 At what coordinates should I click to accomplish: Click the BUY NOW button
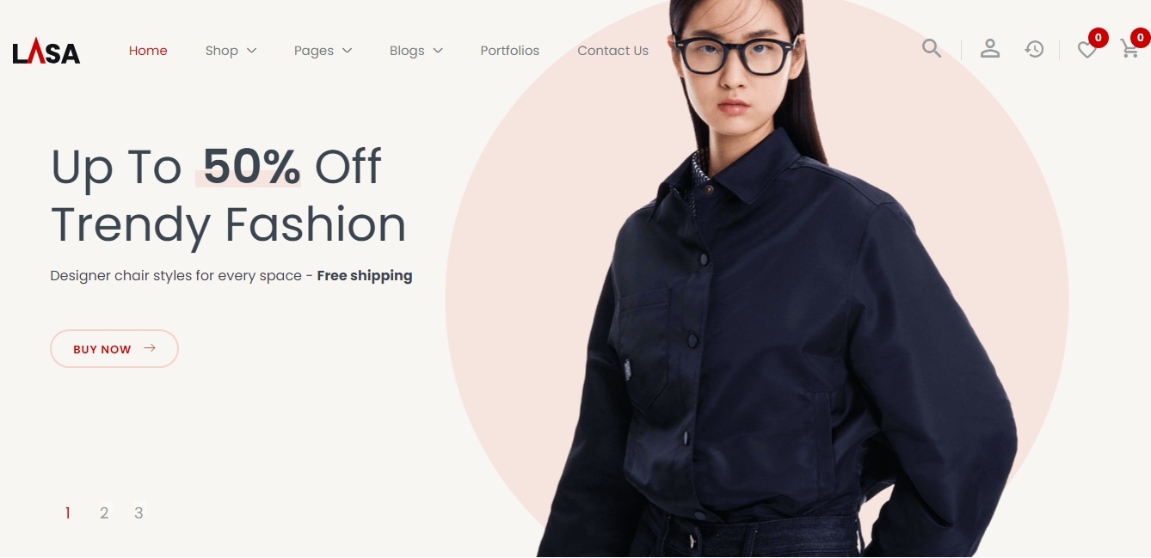(x=114, y=348)
